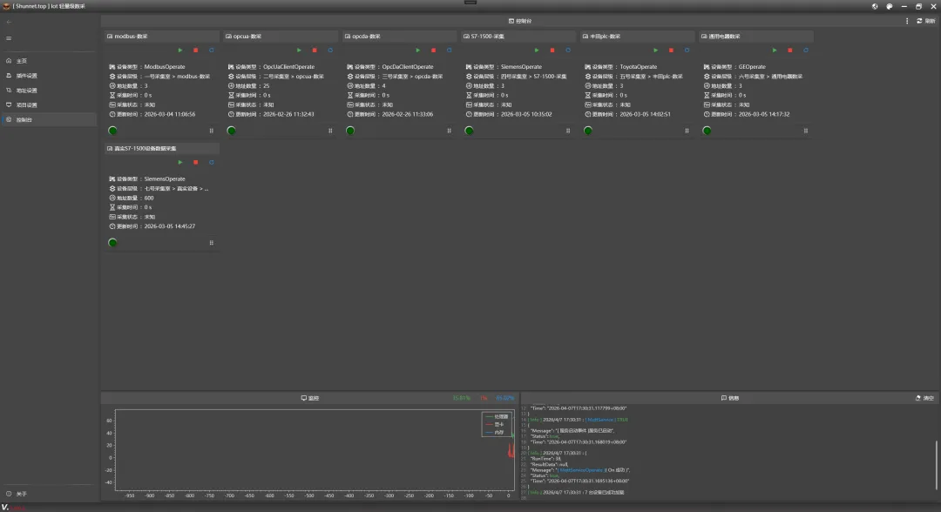The image size is (941, 512).
Task: Restart S7-1500-采集 device with blue icon
Action: click(568, 51)
